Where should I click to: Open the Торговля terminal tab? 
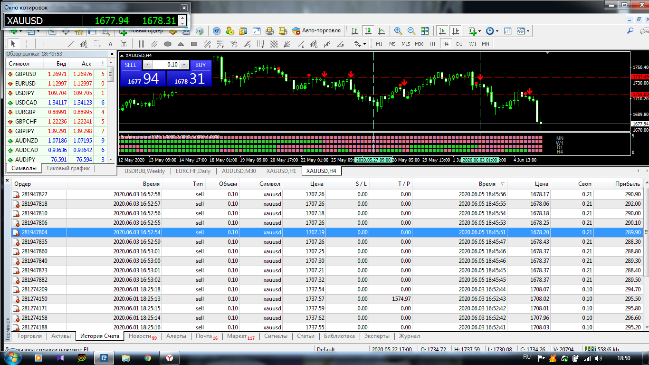coord(29,336)
